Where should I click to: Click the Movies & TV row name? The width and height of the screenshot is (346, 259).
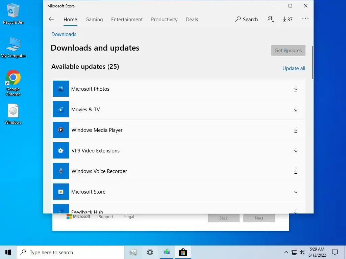[x=85, y=110]
